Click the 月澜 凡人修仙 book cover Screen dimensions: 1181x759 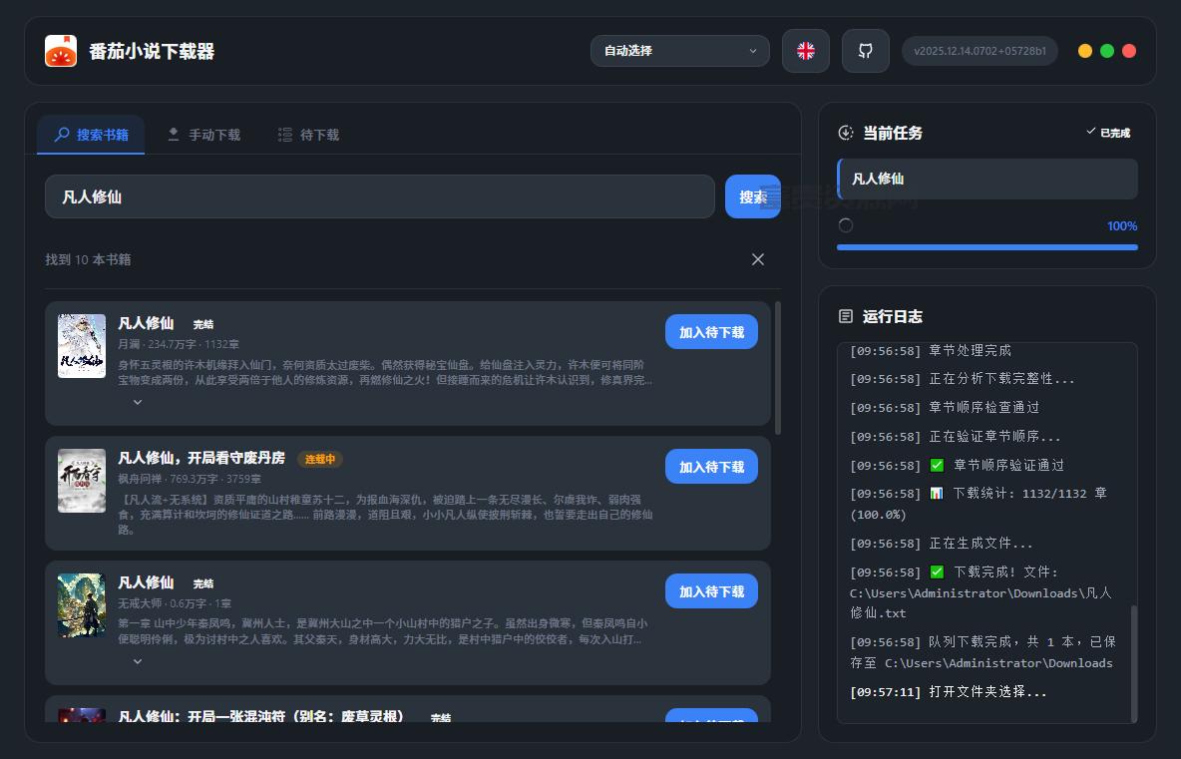coord(82,346)
